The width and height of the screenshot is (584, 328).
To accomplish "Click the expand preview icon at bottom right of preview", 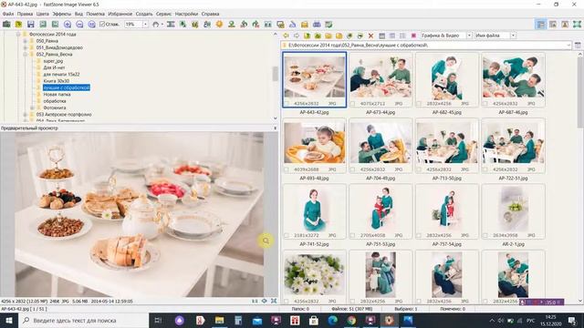I will coord(274,301).
